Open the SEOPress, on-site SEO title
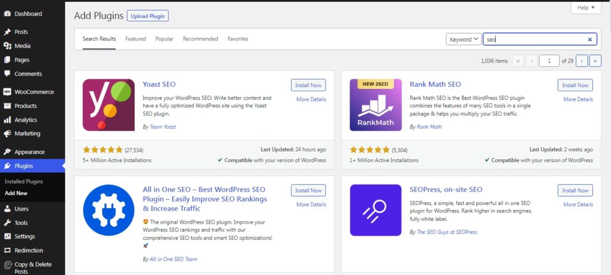The image size is (611, 275). [x=446, y=189]
